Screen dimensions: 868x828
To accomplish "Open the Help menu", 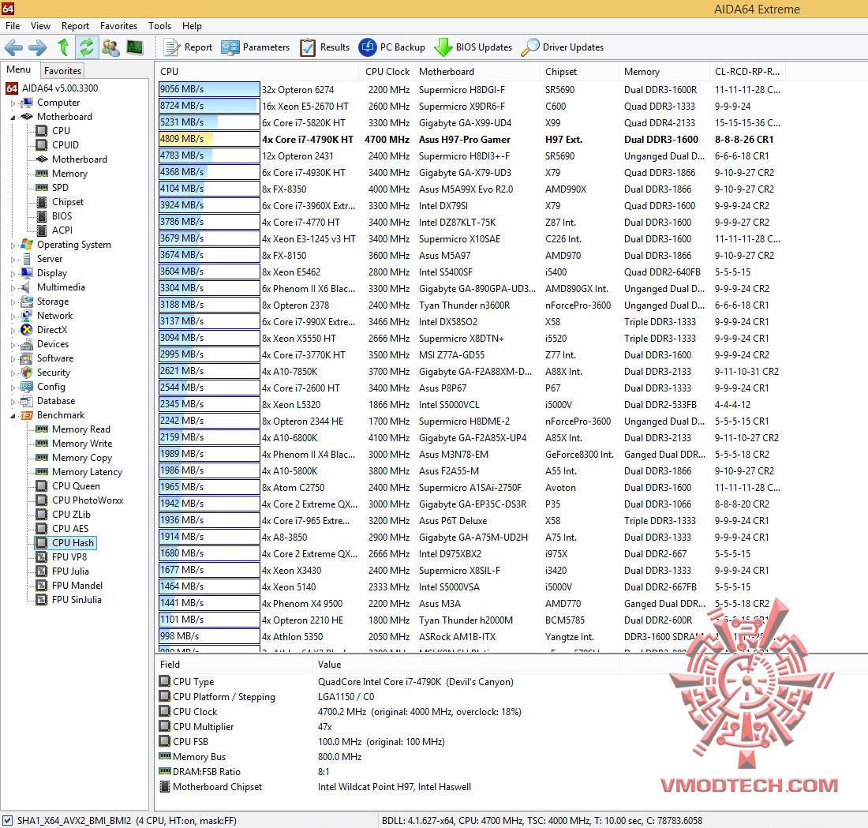I will click(x=192, y=26).
